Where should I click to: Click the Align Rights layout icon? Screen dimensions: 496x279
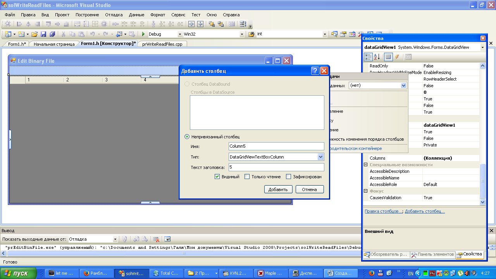coord(37,24)
